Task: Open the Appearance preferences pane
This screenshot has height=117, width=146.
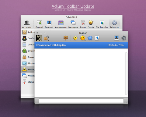Action: point(61,24)
